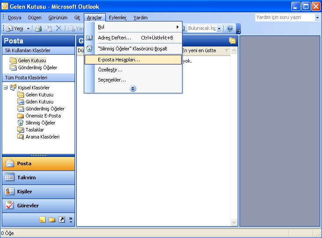Image resolution: width=322 pixels, height=238 pixels.
Task: Click the Shortcuts icon in navigation bar
Action: (62, 220)
